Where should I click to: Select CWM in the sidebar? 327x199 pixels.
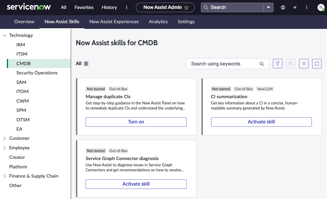coord(23,101)
